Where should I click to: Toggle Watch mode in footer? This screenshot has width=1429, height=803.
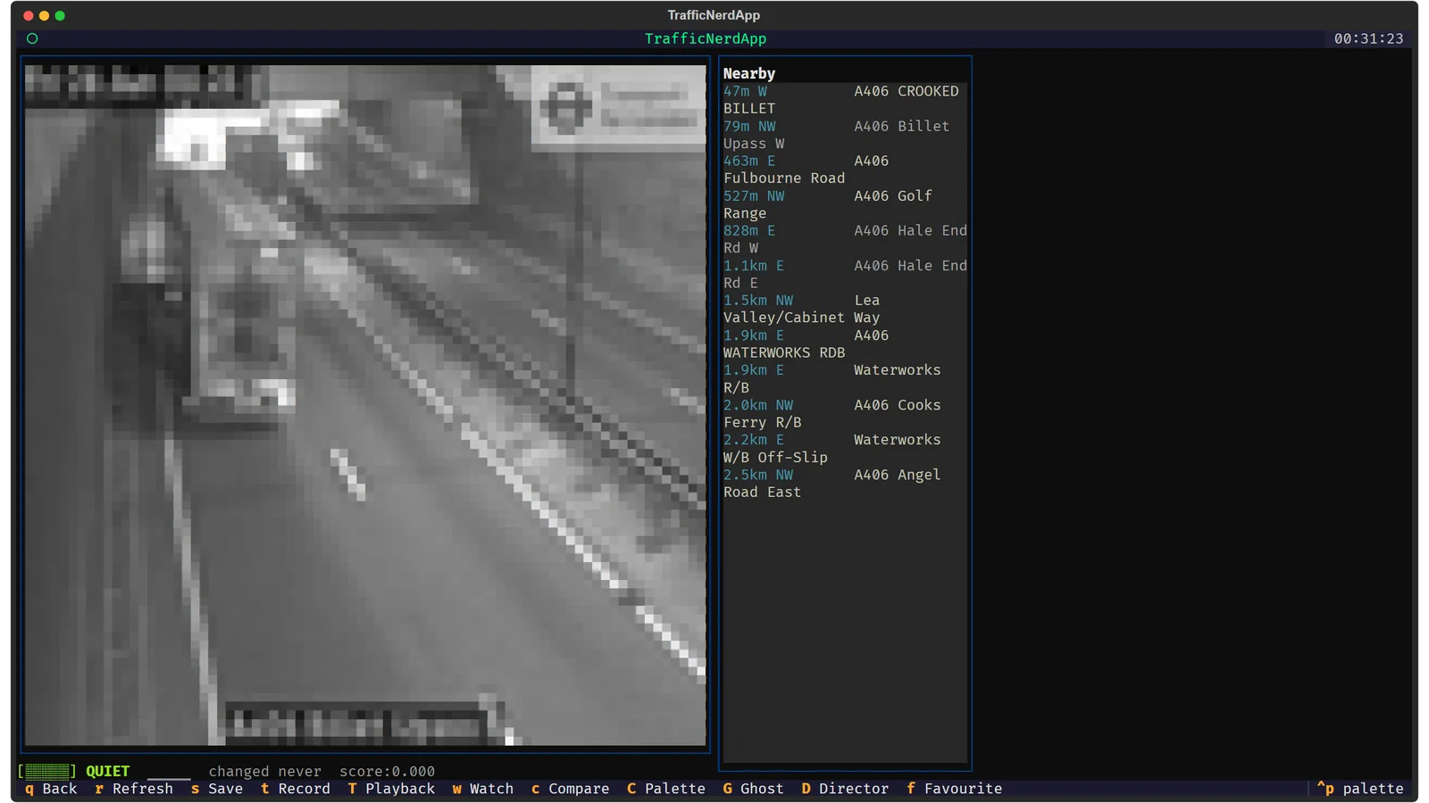coord(483,789)
